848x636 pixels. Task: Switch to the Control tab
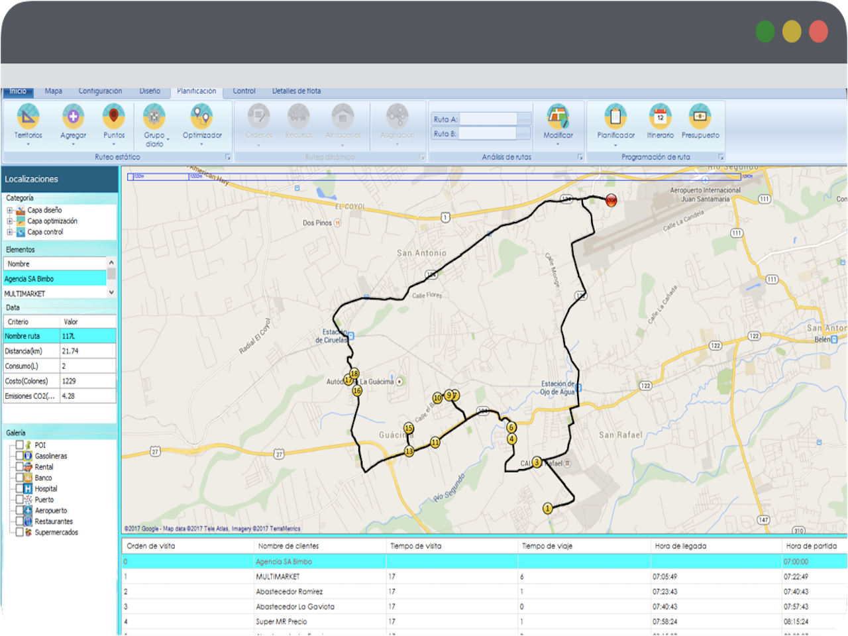244,91
